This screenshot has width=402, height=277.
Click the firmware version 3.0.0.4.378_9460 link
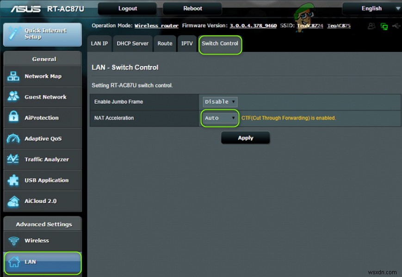(253, 25)
